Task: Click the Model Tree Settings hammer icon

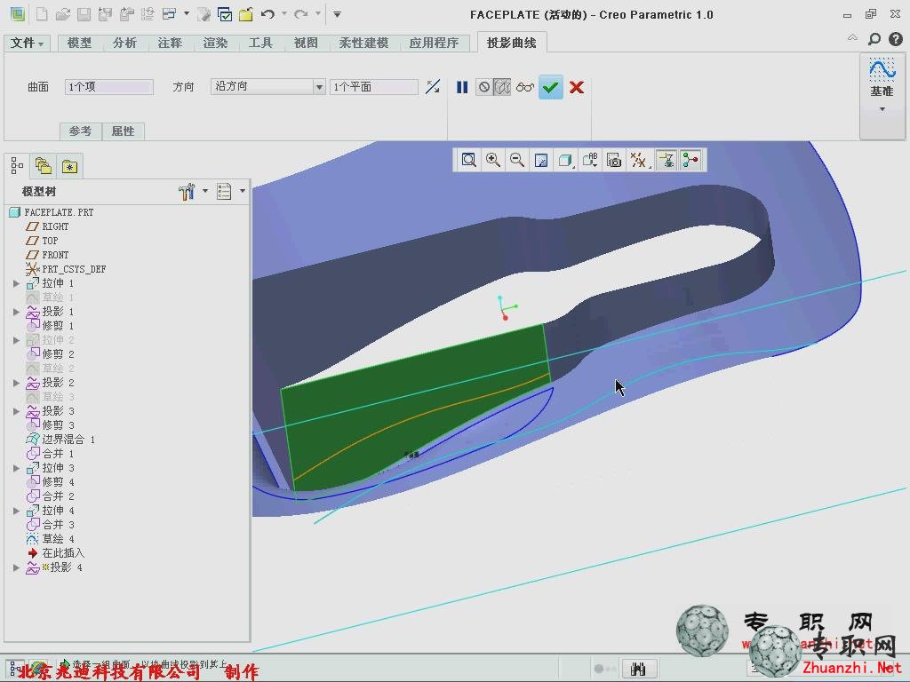Action: [187, 192]
